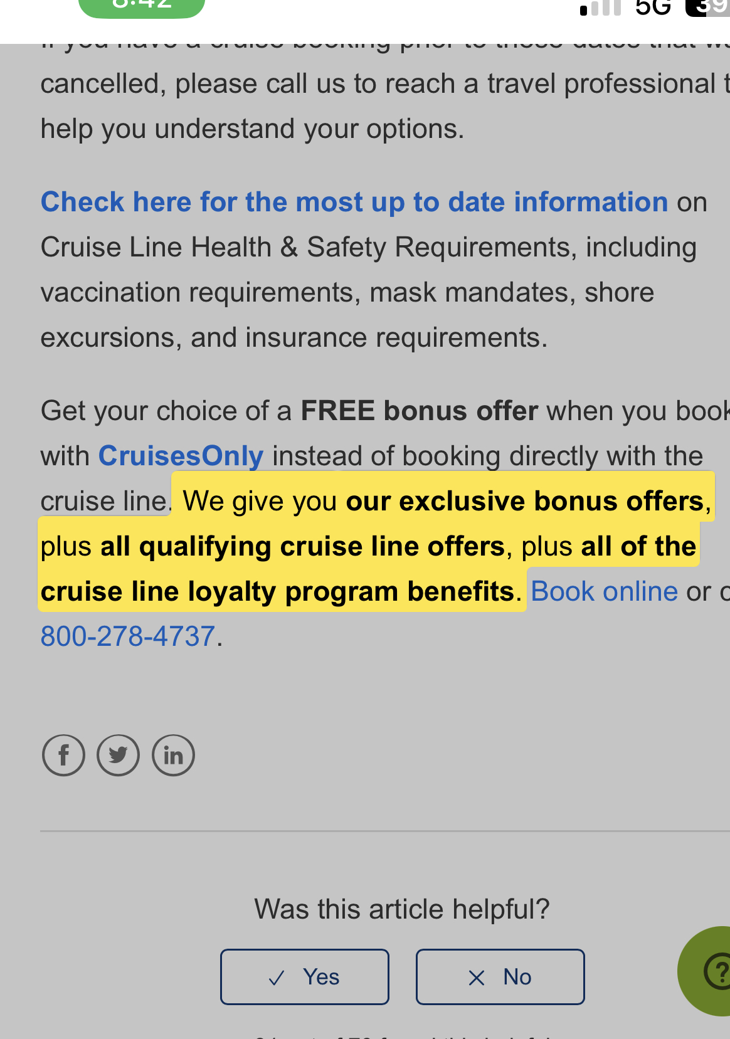This screenshot has height=1039, width=730.
Task: Call 800-278-4737 by tapping the phone number
Action: click(x=128, y=635)
